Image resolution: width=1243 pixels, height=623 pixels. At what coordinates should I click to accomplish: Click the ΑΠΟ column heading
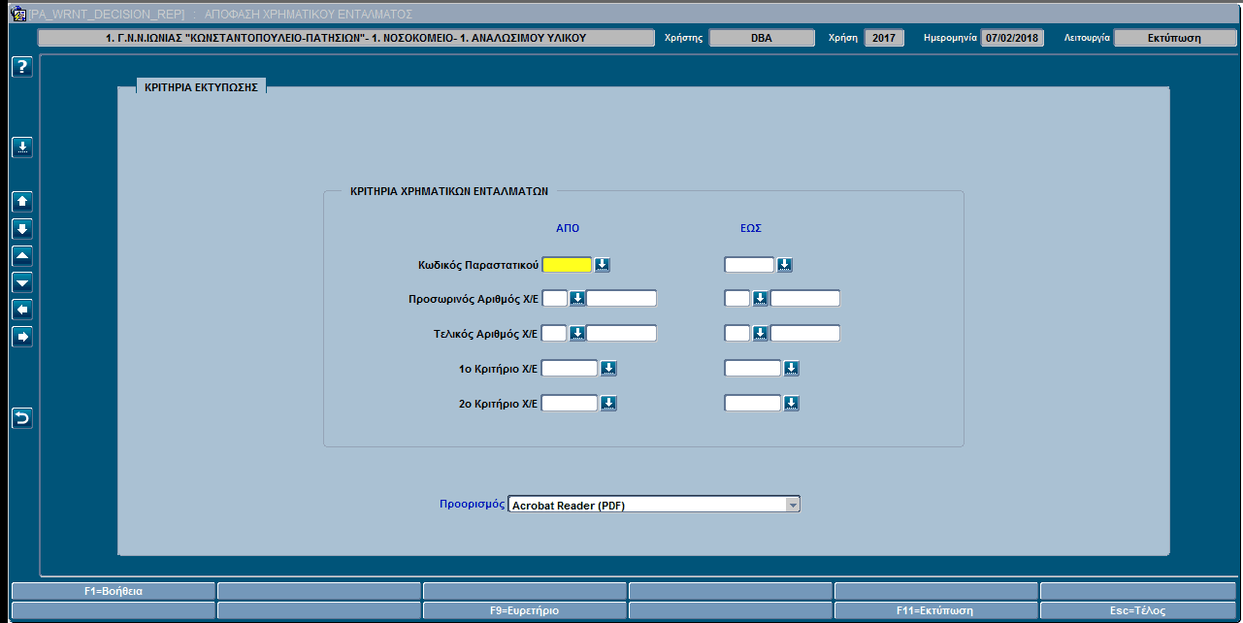click(568, 228)
